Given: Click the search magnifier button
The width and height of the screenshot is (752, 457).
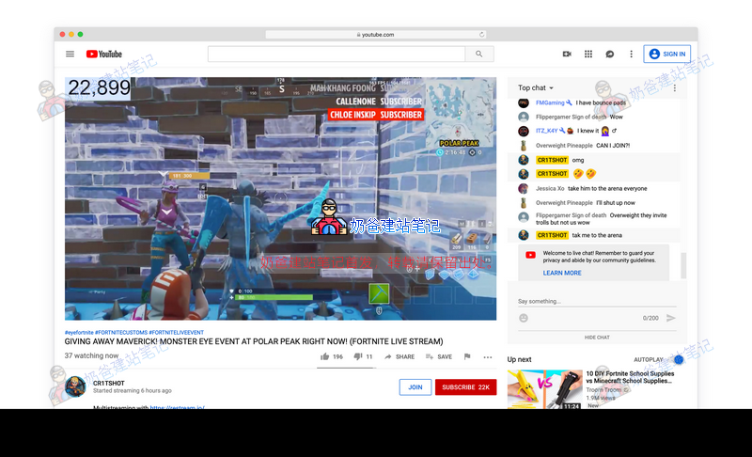Looking at the screenshot, I should coord(479,55).
